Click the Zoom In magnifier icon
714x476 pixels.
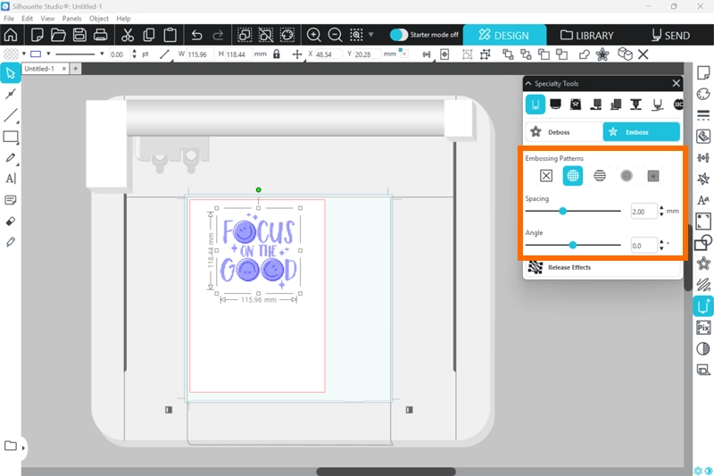tap(314, 35)
